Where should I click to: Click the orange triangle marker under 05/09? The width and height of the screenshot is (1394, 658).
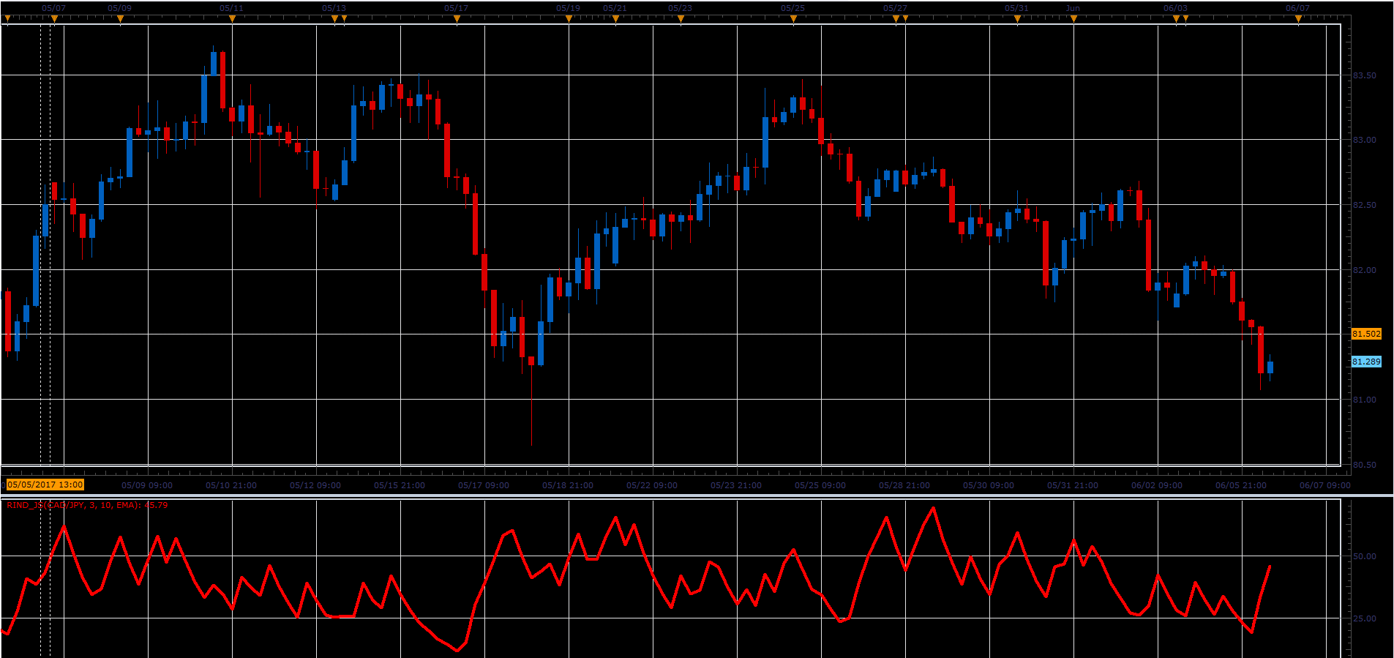coord(121,20)
